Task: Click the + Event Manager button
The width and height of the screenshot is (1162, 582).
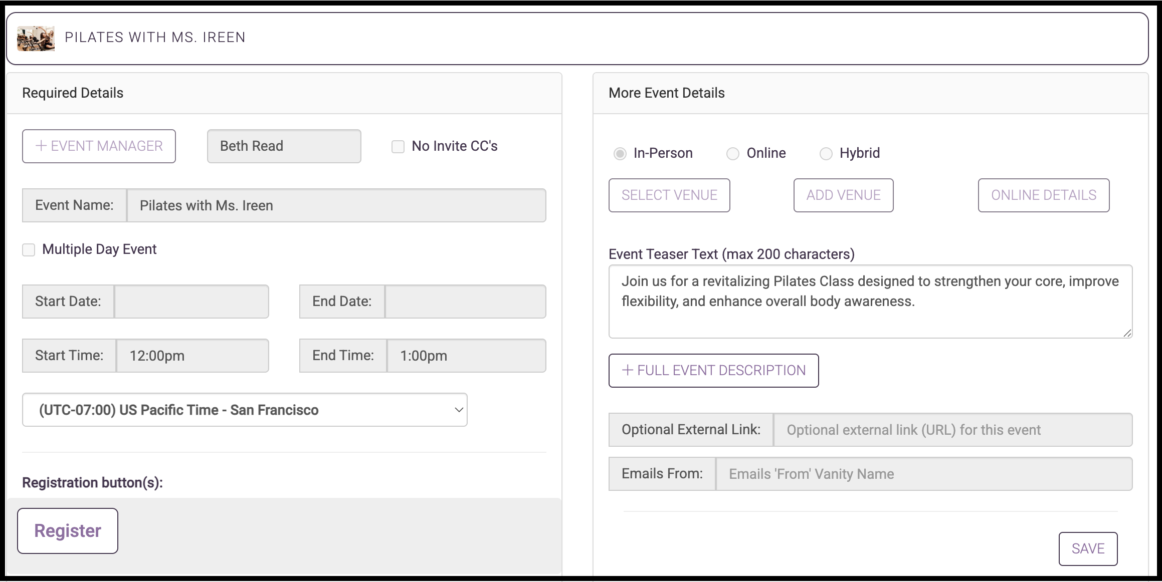Action: click(x=99, y=146)
